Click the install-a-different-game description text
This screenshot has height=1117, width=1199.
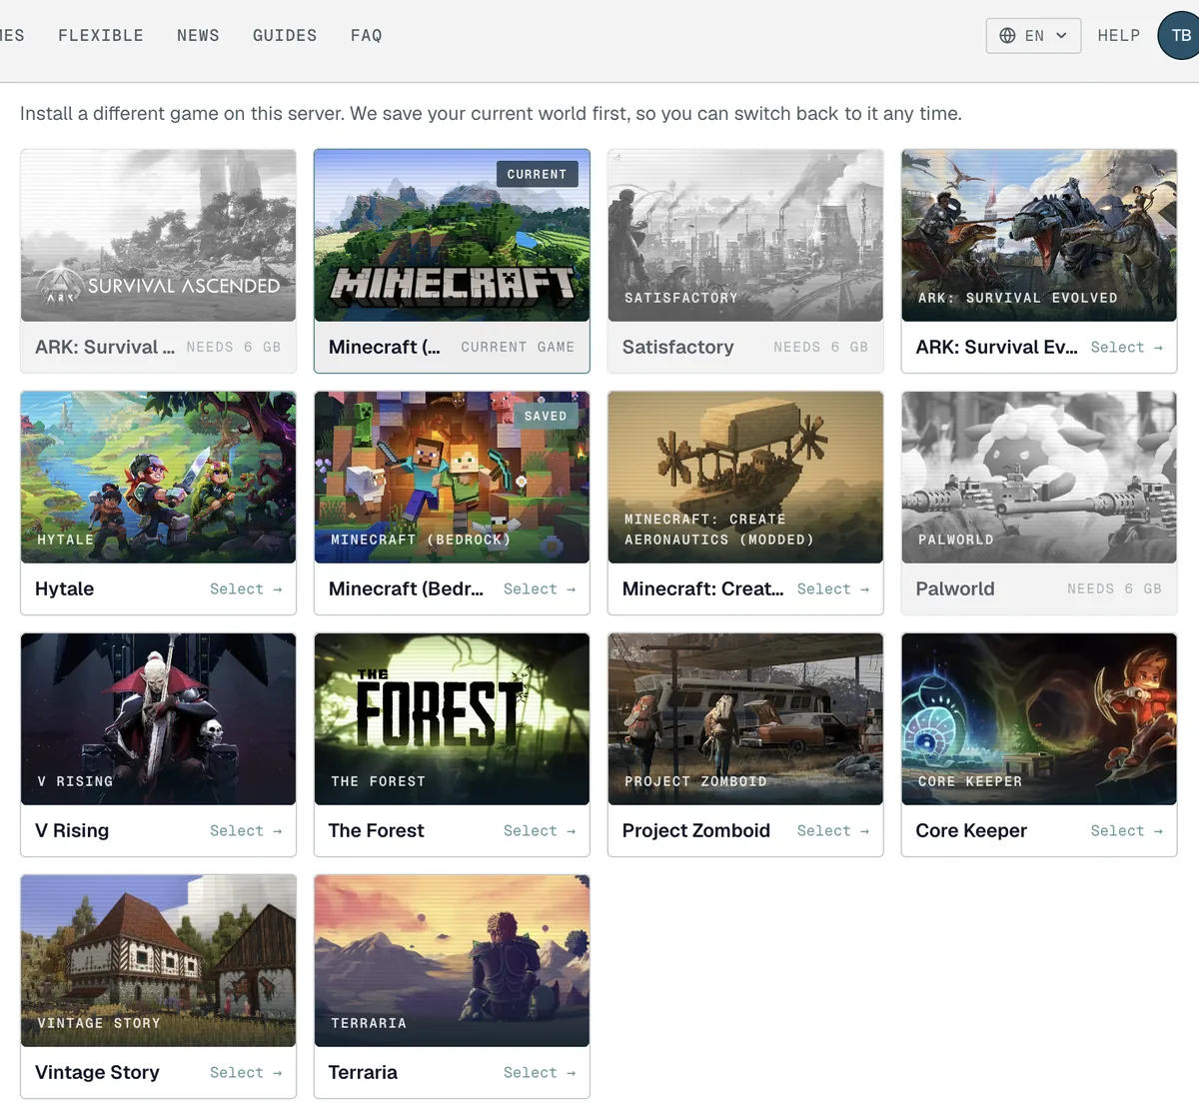491,113
